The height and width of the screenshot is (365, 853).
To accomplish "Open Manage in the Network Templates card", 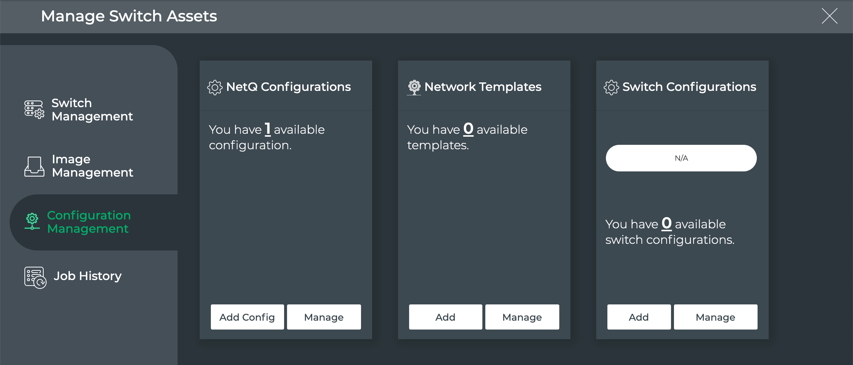I will [522, 317].
